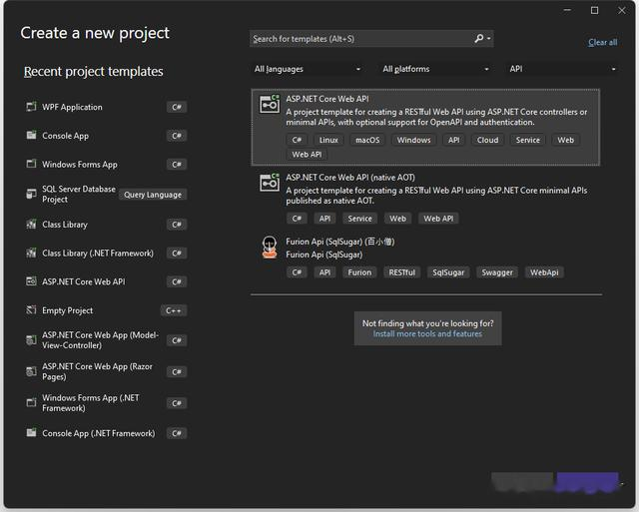Click the SQL Server Database Project icon

pos(31,194)
